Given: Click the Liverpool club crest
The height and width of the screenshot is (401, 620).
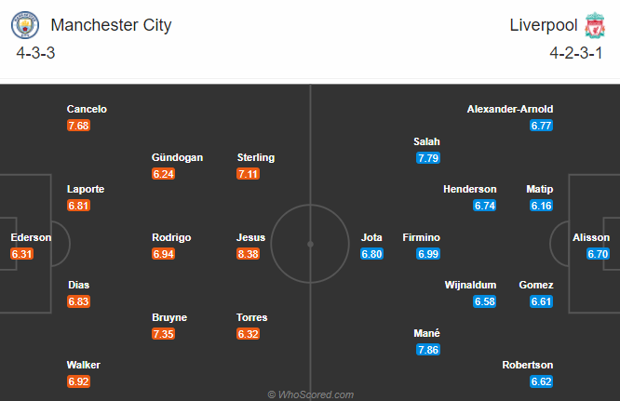Looking at the screenshot, I should [595, 25].
